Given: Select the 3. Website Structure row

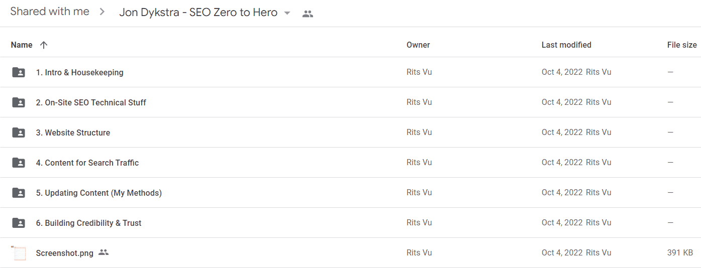Looking at the screenshot, I should point(350,132).
